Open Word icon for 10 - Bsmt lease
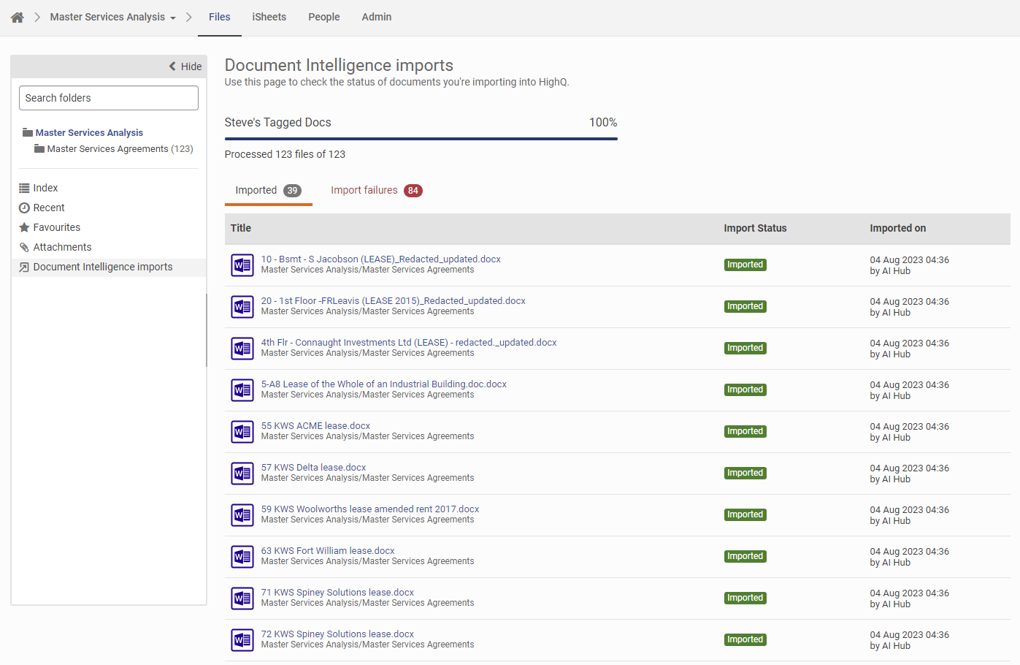The height and width of the screenshot is (665, 1020). point(242,265)
